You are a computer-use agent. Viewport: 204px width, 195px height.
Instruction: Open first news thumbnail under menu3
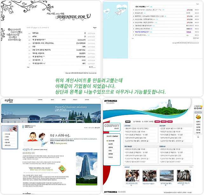tap(131, 176)
